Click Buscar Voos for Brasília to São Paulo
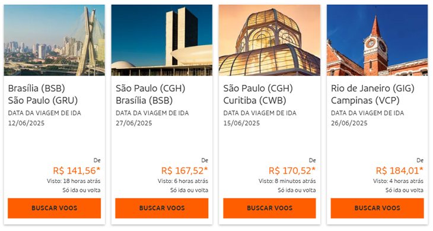Image resolution: width=433 pixels, height=231 pixels. 54,208
